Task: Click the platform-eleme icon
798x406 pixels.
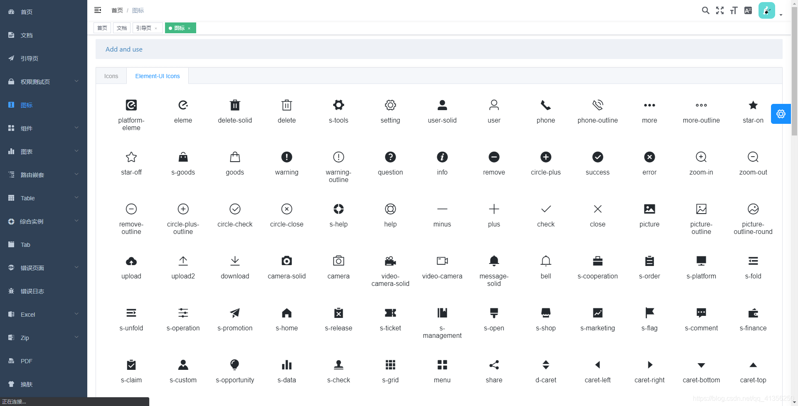Action: [x=131, y=105]
